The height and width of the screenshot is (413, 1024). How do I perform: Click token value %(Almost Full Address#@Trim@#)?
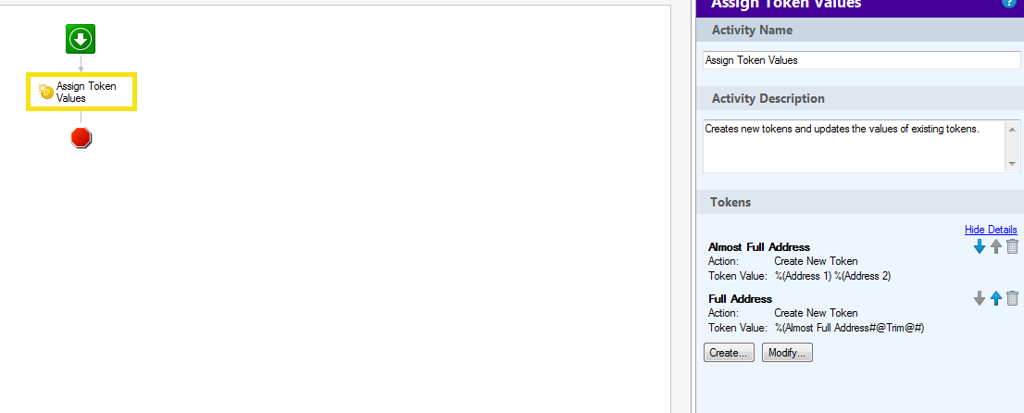[849, 328]
